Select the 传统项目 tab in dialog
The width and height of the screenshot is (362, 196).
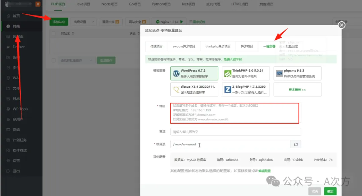click(x=157, y=46)
